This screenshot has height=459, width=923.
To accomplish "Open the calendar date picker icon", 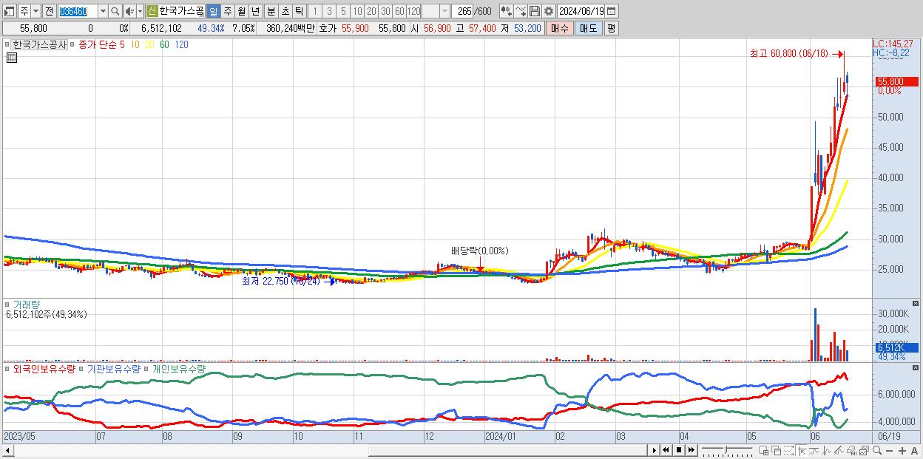I will point(612,11).
